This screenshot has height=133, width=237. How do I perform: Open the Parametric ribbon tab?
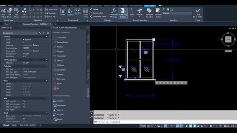pyautogui.click(x=38, y=6)
